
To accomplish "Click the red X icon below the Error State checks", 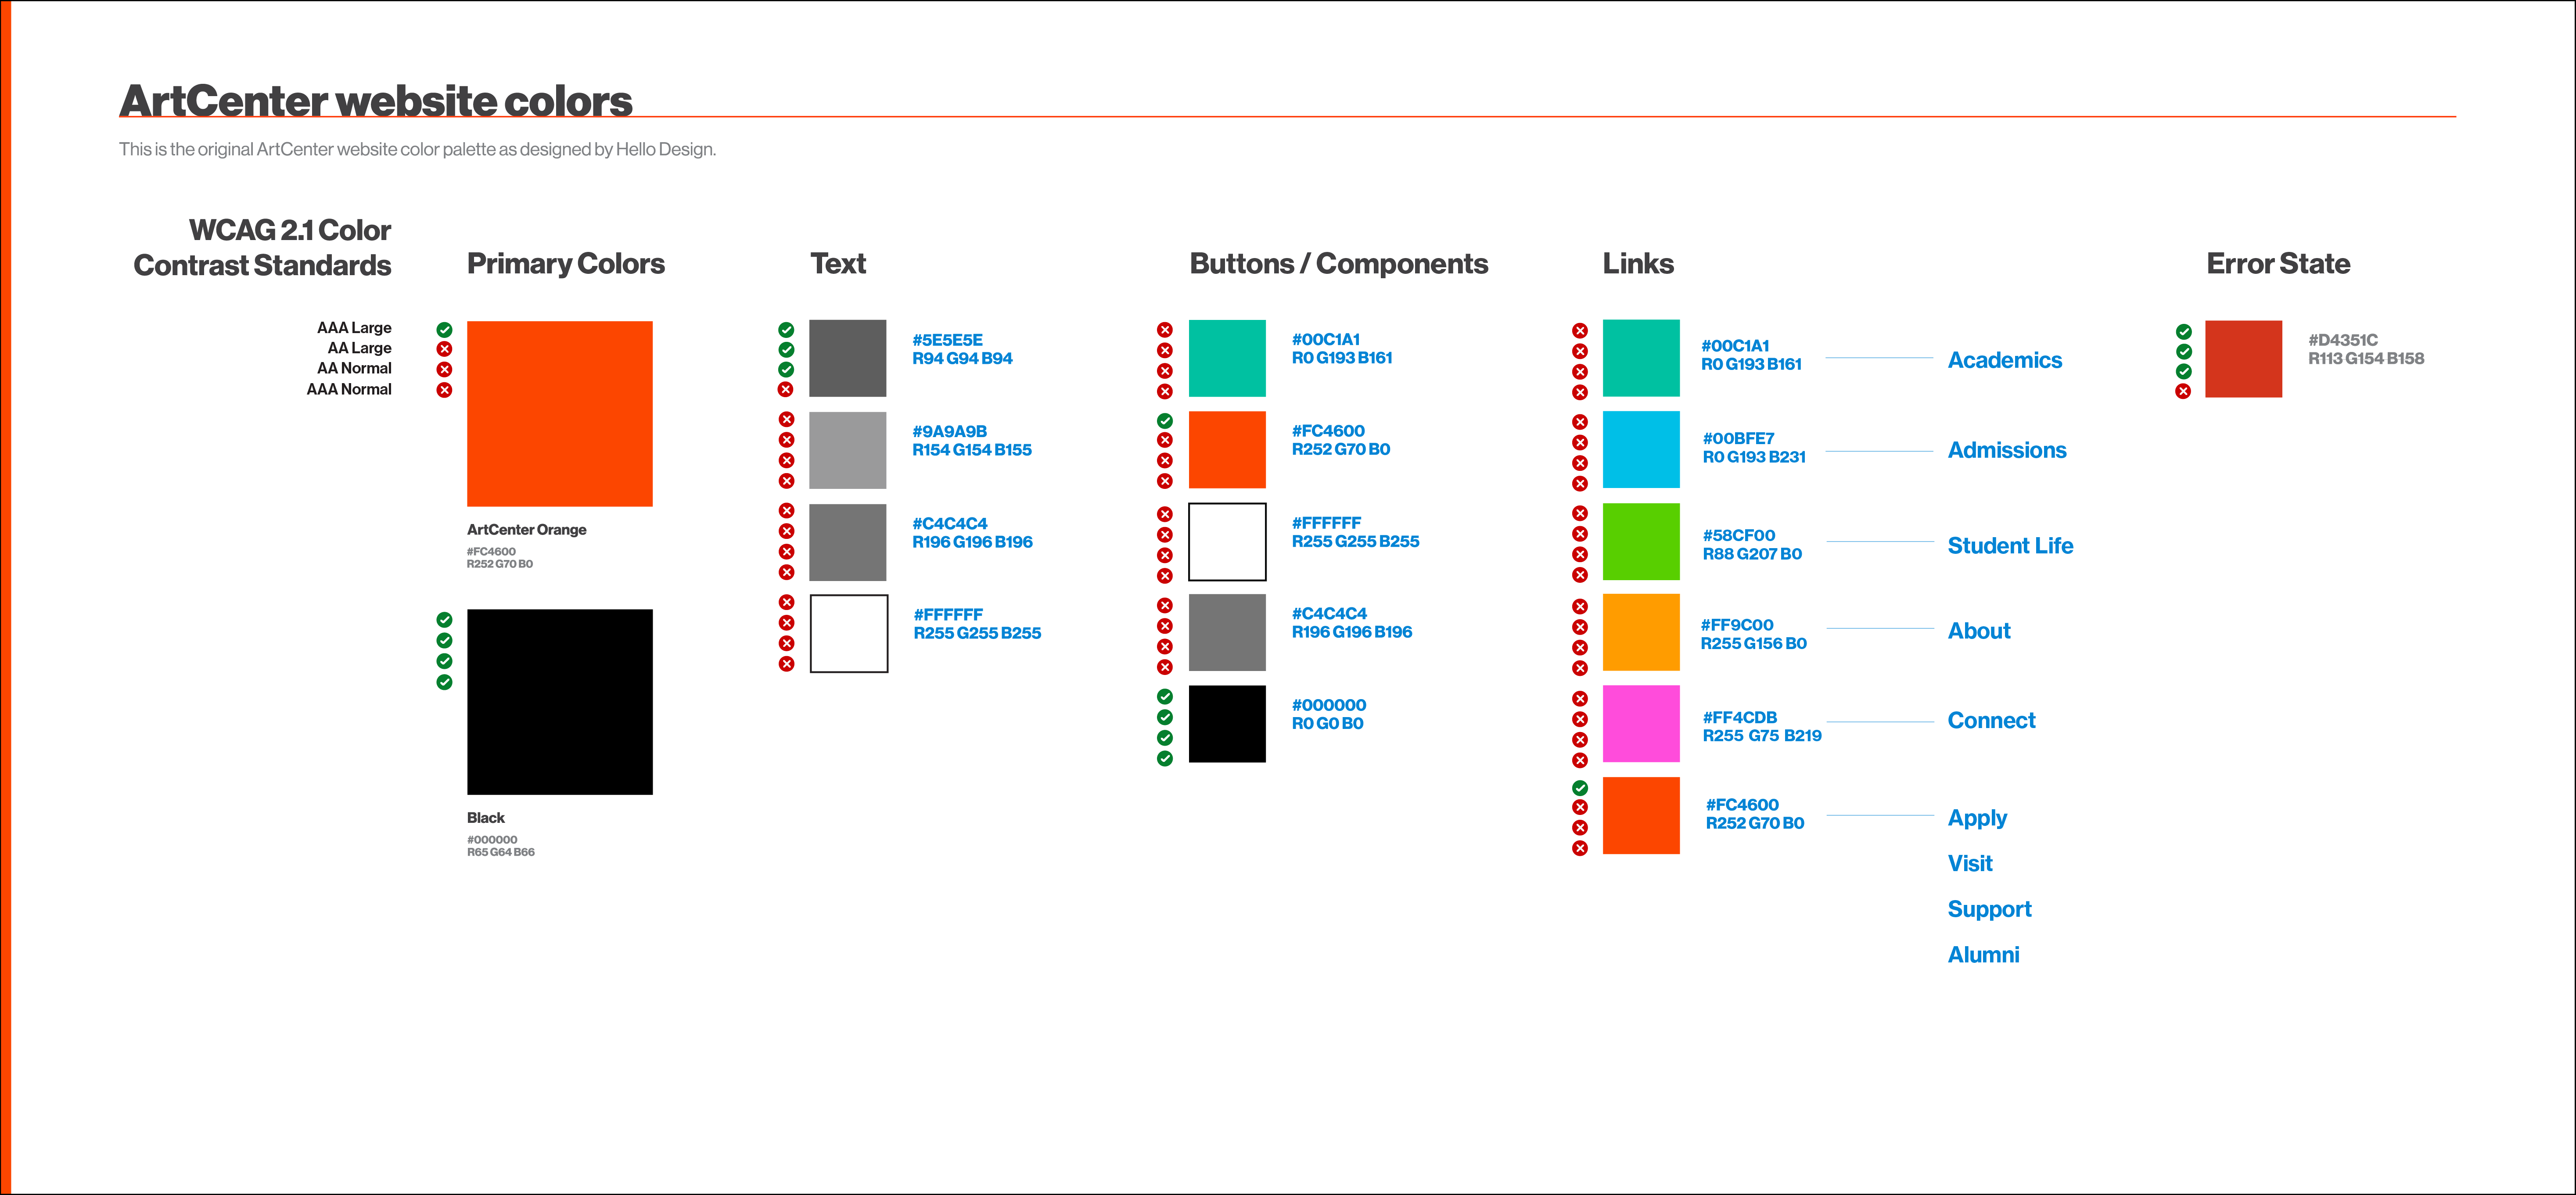I will [2183, 391].
